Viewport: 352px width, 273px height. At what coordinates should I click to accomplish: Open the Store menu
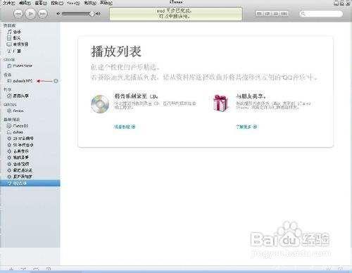tap(73, 3)
